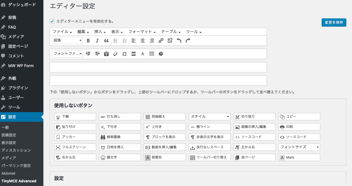Click the help question mark icon
The image size is (352, 186).
click(x=161, y=54)
